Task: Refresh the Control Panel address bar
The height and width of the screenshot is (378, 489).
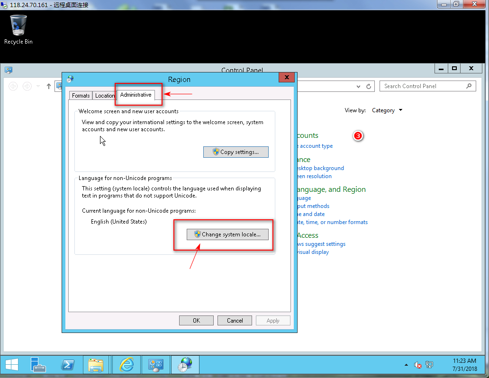Action: pyautogui.click(x=369, y=86)
